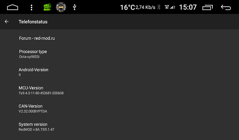
Task: Tap the home icon in status bar
Action: tap(13, 7)
